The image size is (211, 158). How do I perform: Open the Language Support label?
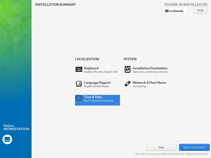pos(98,82)
